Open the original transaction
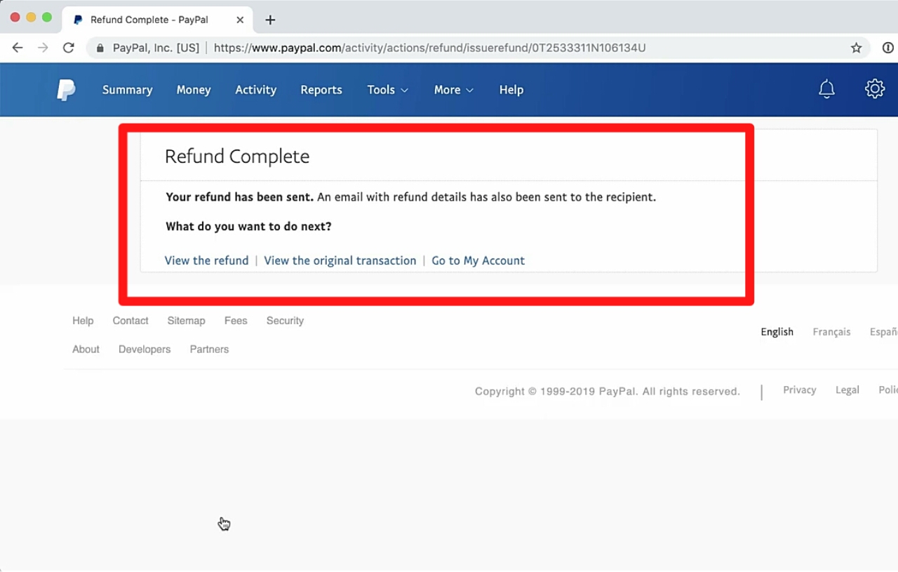Viewport: 898px width, 572px height. point(340,260)
